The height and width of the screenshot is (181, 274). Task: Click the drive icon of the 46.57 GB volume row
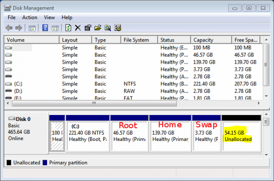click(x=9, y=55)
